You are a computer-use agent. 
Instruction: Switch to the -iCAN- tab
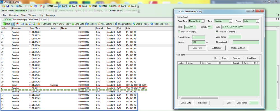(x=44, y=20)
